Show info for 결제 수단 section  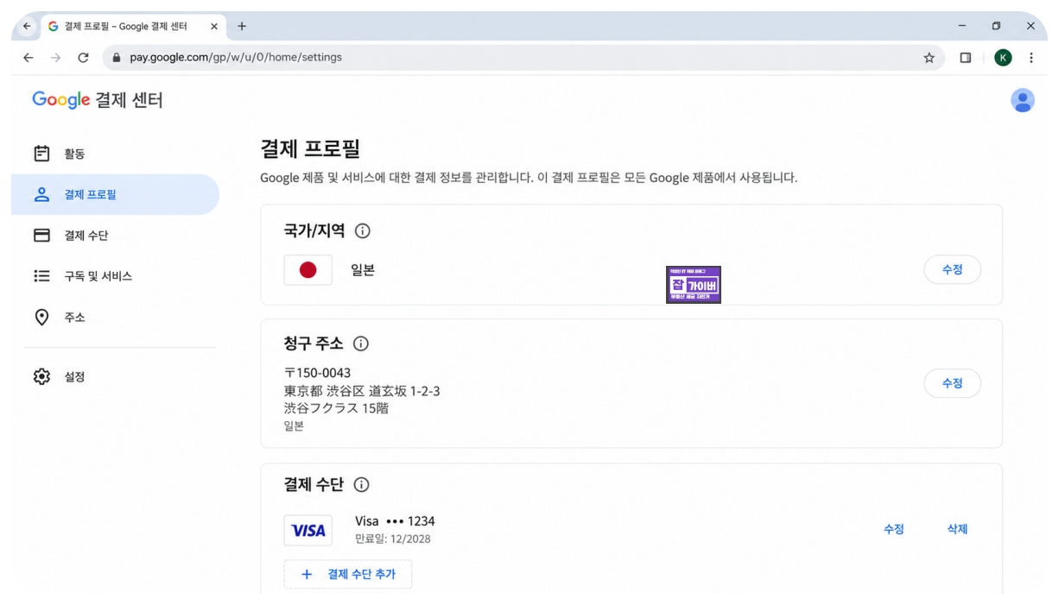pyautogui.click(x=361, y=485)
